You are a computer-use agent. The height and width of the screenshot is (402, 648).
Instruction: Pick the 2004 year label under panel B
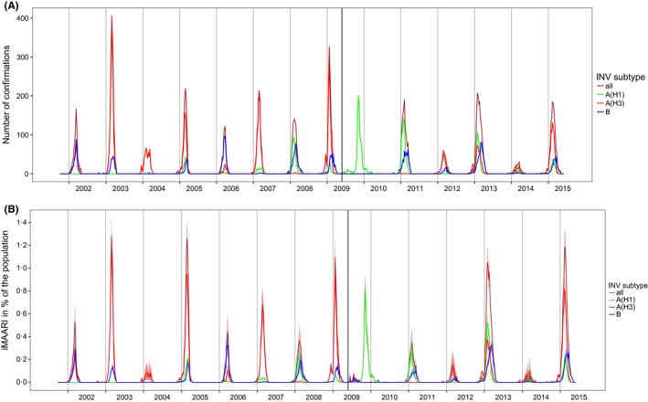tap(162, 397)
